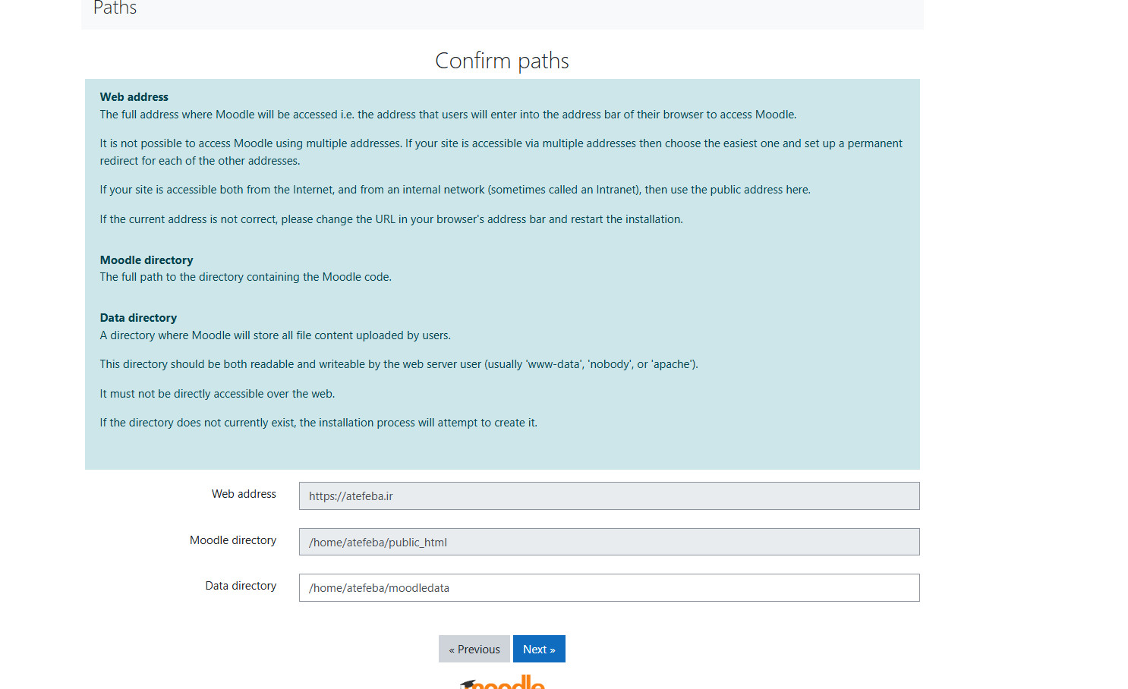Click the Data directory heading in info box
The width and height of the screenshot is (1128, 689).
[x=138, y=317]
